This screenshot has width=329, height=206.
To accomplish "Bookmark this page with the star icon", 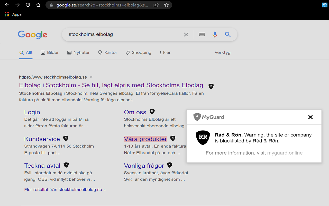I will point(166,5).
